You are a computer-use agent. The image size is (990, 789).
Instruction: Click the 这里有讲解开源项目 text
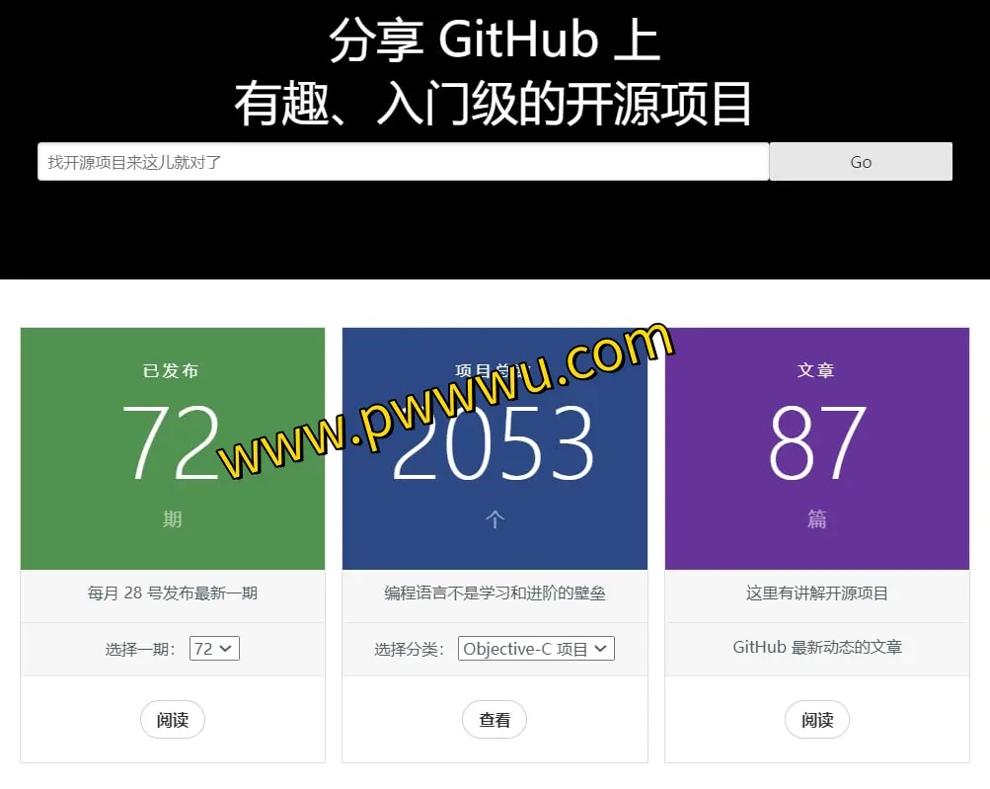click(817, 593)
